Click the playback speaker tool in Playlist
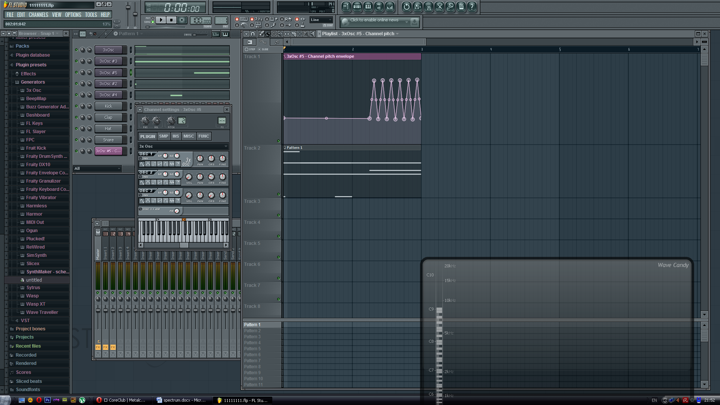The height and width of the screenshot is (405, 720). 312,34
